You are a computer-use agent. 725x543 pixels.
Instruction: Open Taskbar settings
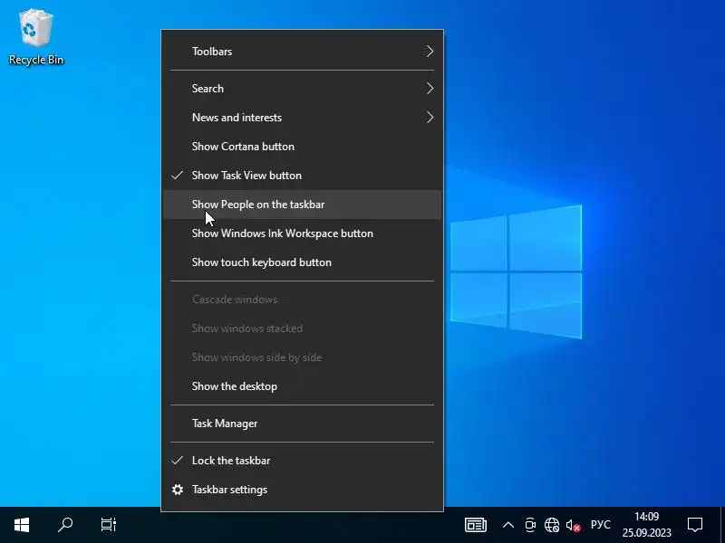[x=303, y=490]
